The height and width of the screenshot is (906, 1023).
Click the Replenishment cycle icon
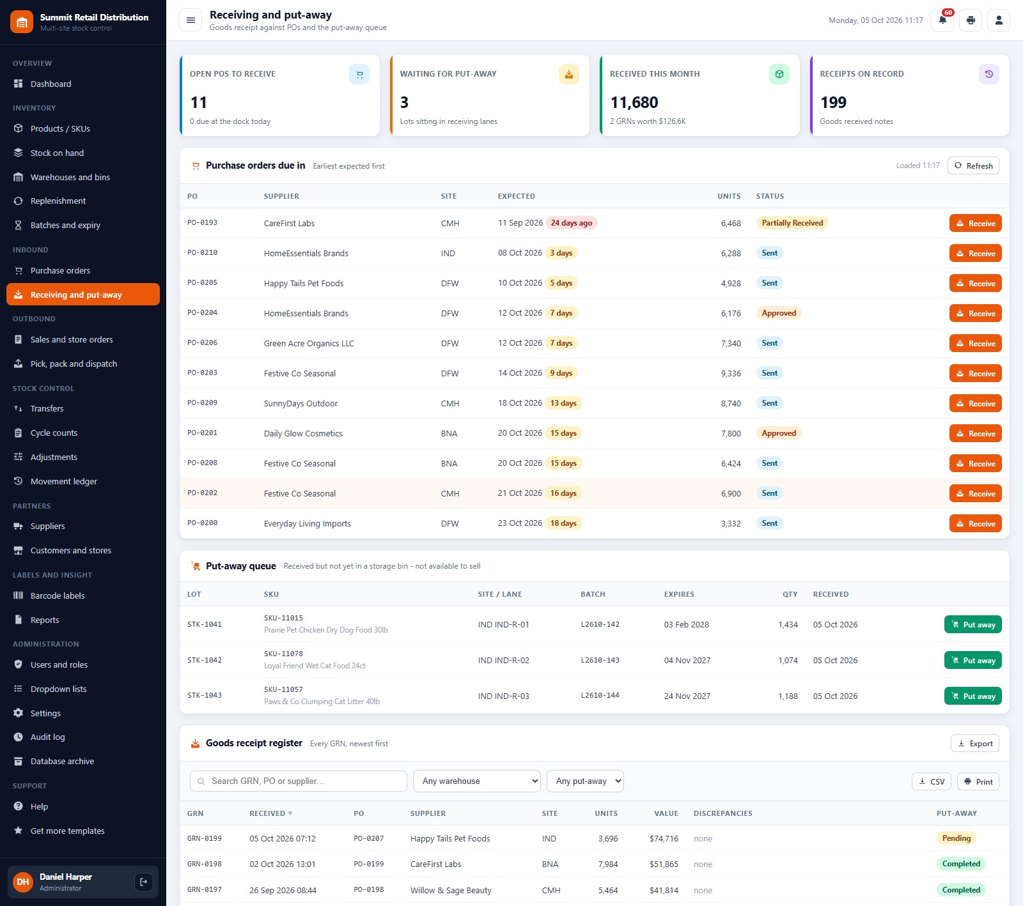(19, 201)
